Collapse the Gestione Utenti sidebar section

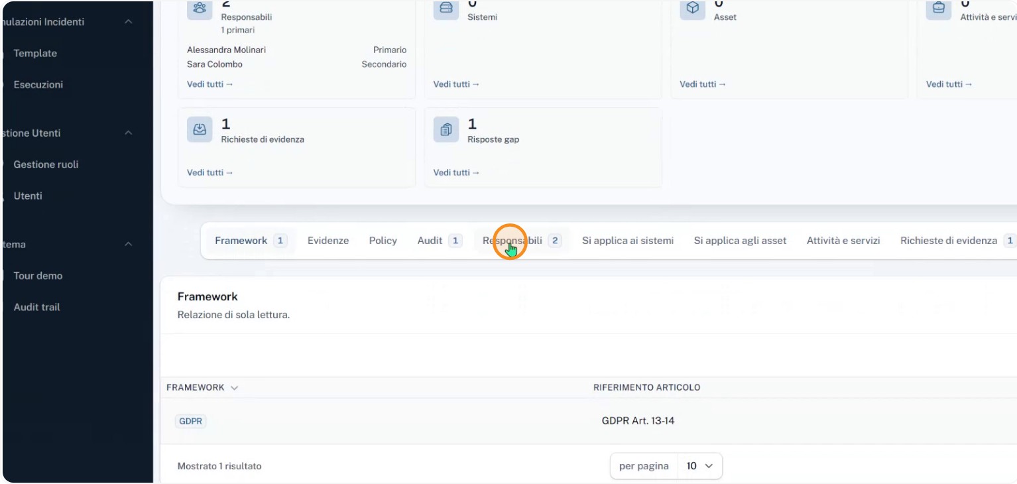click(x=129, y=133)
